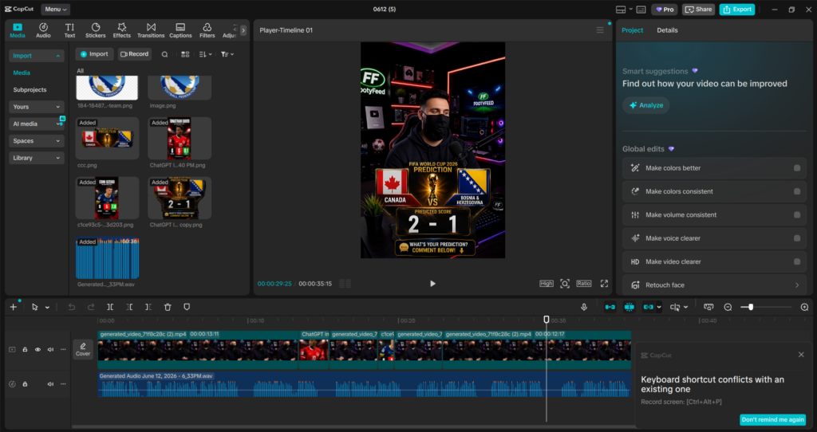Image resolution: width=817 pixels, height=432 pixels.
Task: Click the Export button
Action: pos(736,10)
